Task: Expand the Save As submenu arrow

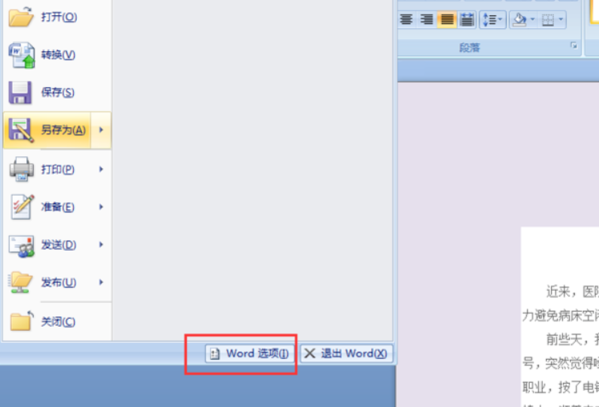Action: (x=101, y=130)
